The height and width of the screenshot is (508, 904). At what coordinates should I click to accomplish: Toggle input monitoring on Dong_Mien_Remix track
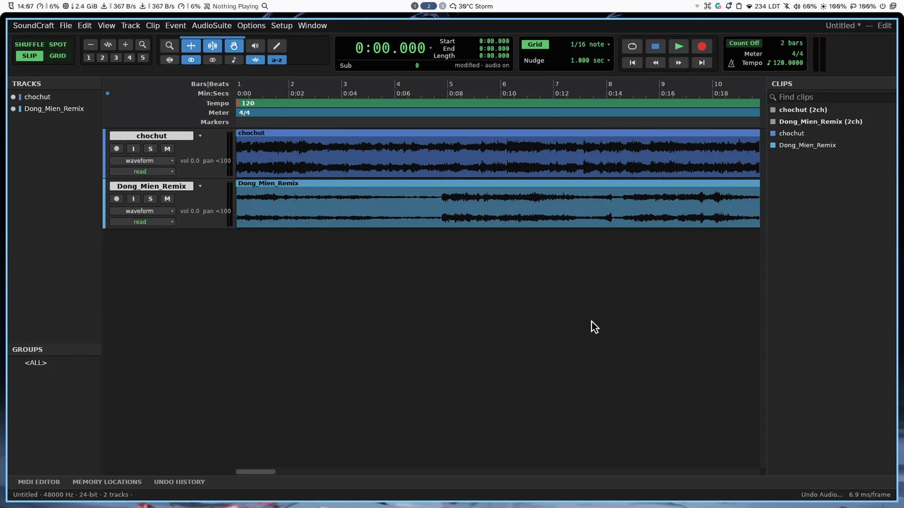click(133, 199)
